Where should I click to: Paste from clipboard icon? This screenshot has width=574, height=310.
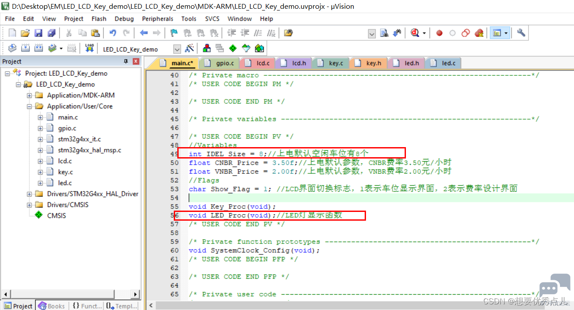coord(95,33)
